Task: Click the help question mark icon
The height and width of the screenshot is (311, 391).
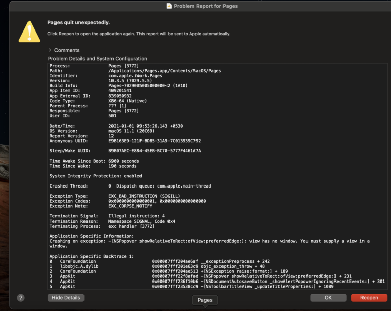Action: tap(21, 298)
